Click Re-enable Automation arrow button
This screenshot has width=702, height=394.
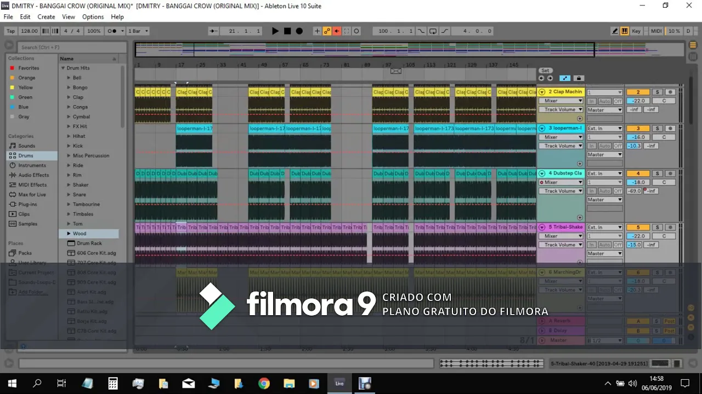point(337,31)
